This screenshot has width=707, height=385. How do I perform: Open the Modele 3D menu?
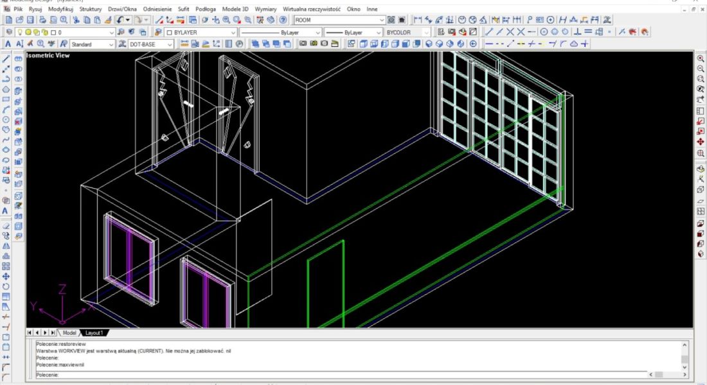pos(235,9)
